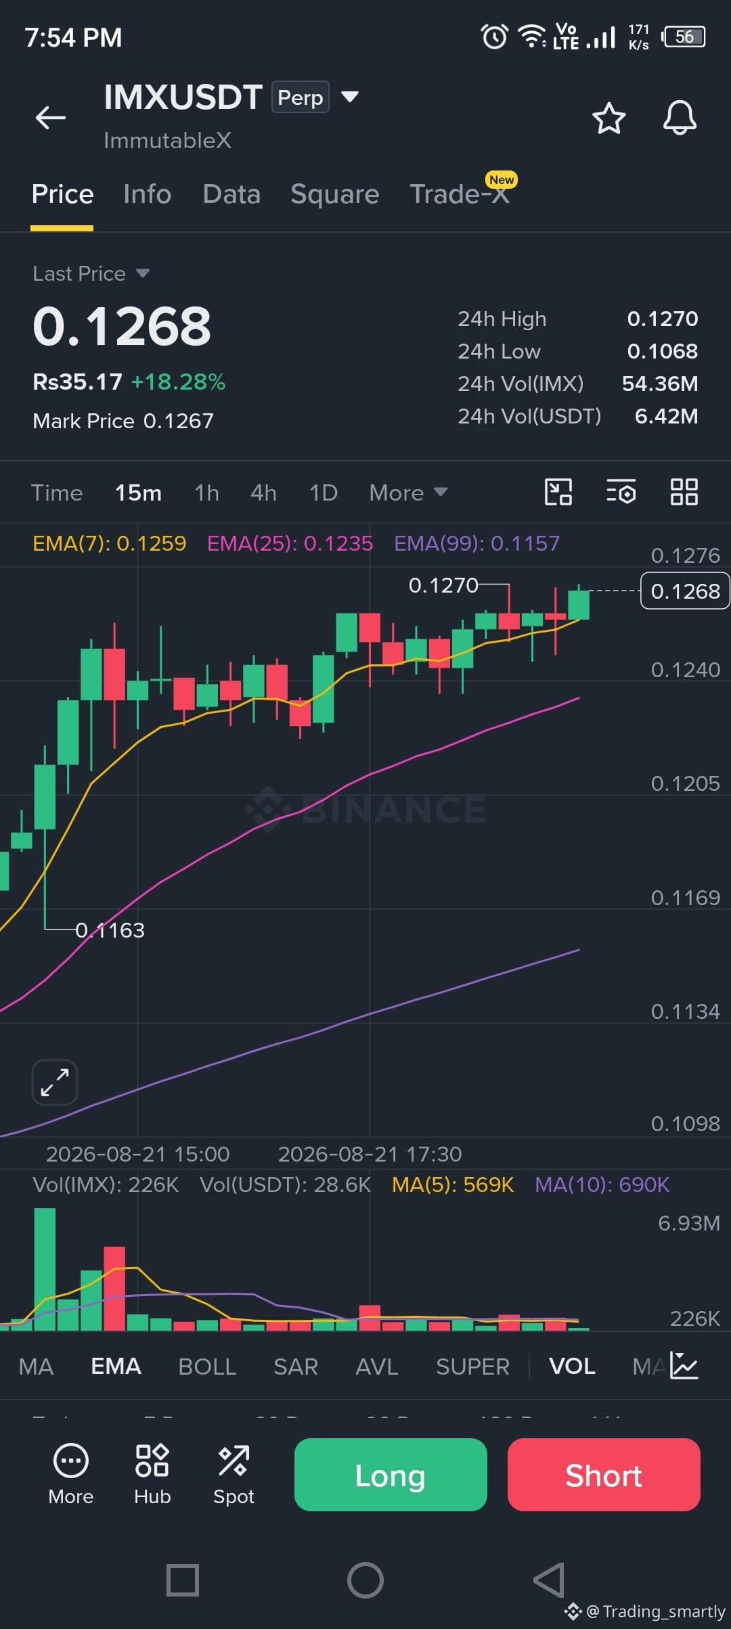Screen dimensions: 731x1629
Task: Tap the Vol(USDT): 28.6K label
Action: (285, 1185)
